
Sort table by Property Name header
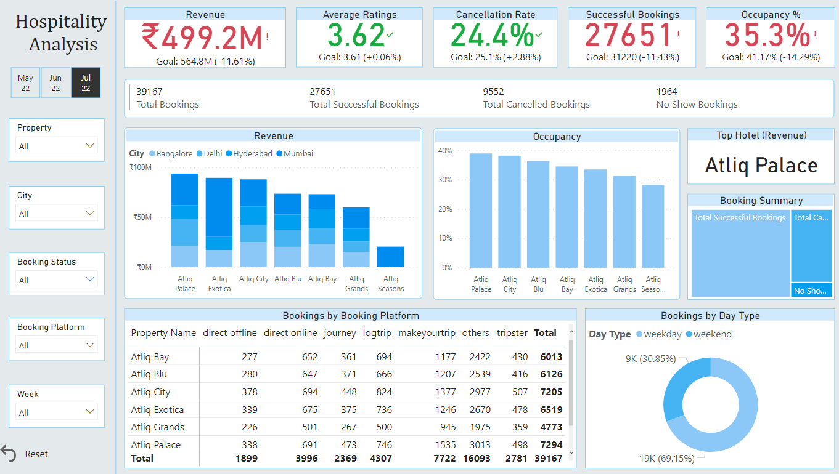tap(163, 333)
